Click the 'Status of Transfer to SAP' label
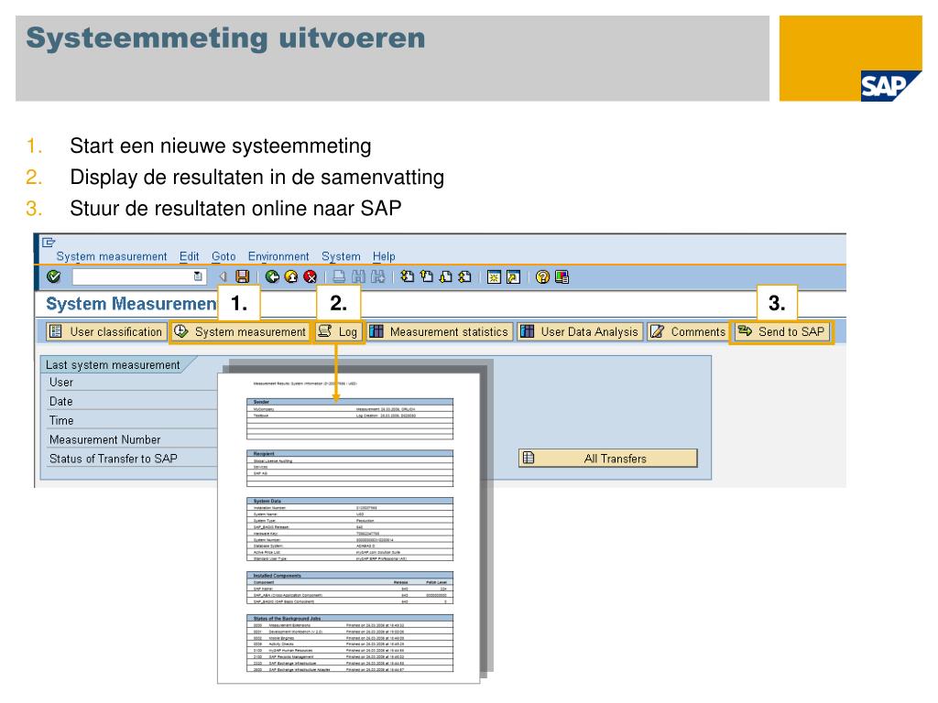This screenshot has height=703, width=938. [113, 459]
